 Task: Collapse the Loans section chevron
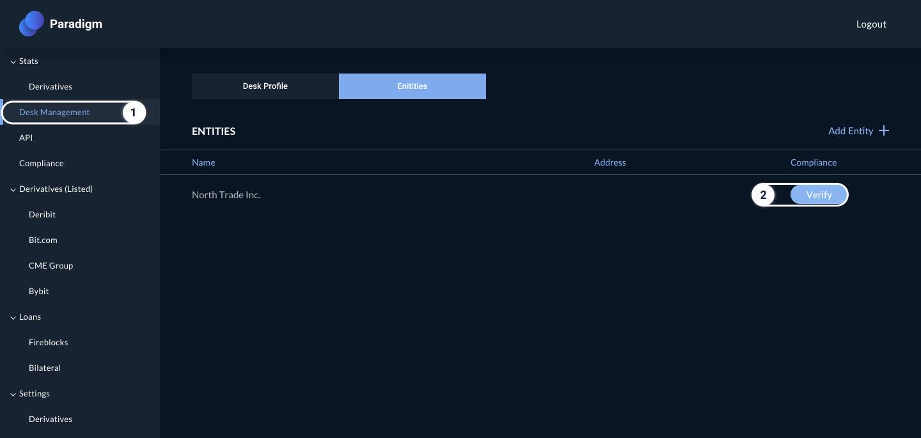coord(13,317)
